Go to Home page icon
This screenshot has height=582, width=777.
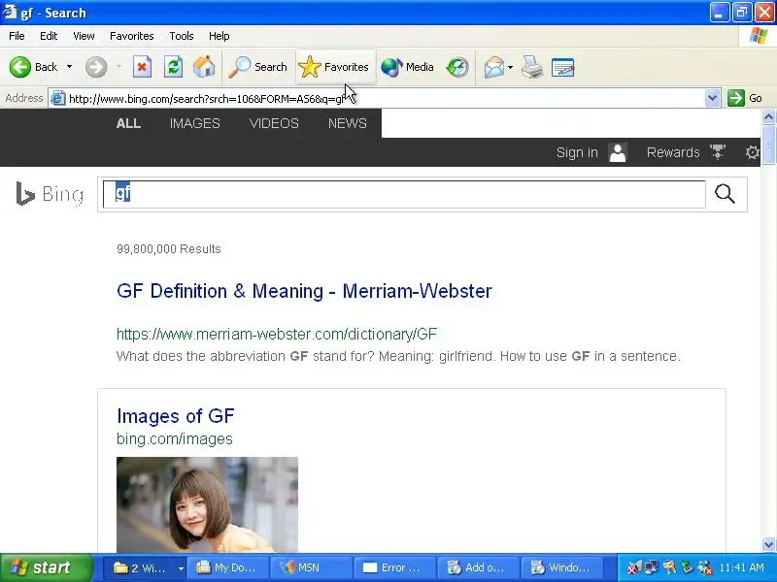click(x=204, y=67)
